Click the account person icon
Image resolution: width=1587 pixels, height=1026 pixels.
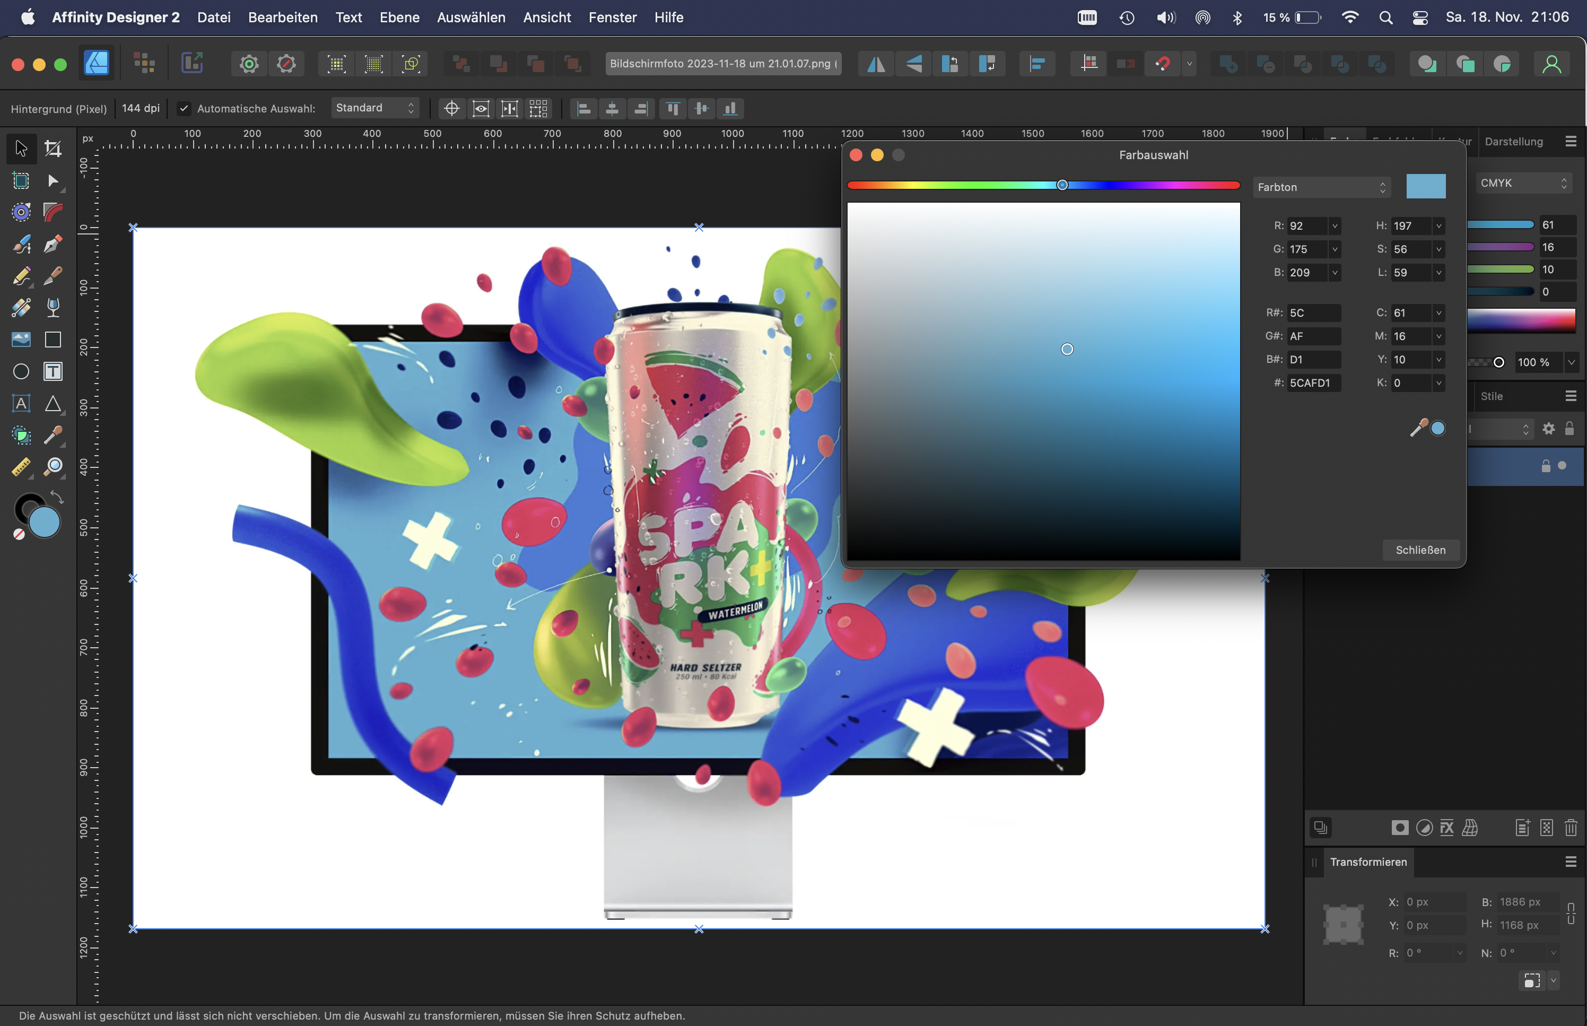(x=1551, y=64)
